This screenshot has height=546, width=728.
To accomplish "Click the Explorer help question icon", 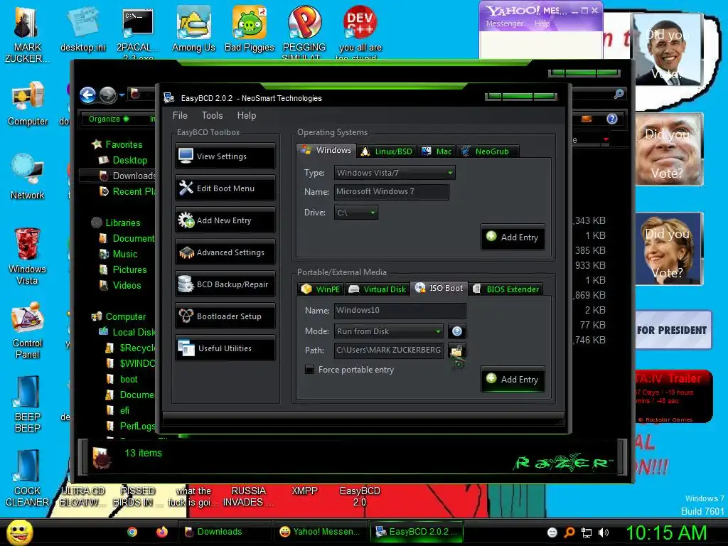I will [612, 119].
